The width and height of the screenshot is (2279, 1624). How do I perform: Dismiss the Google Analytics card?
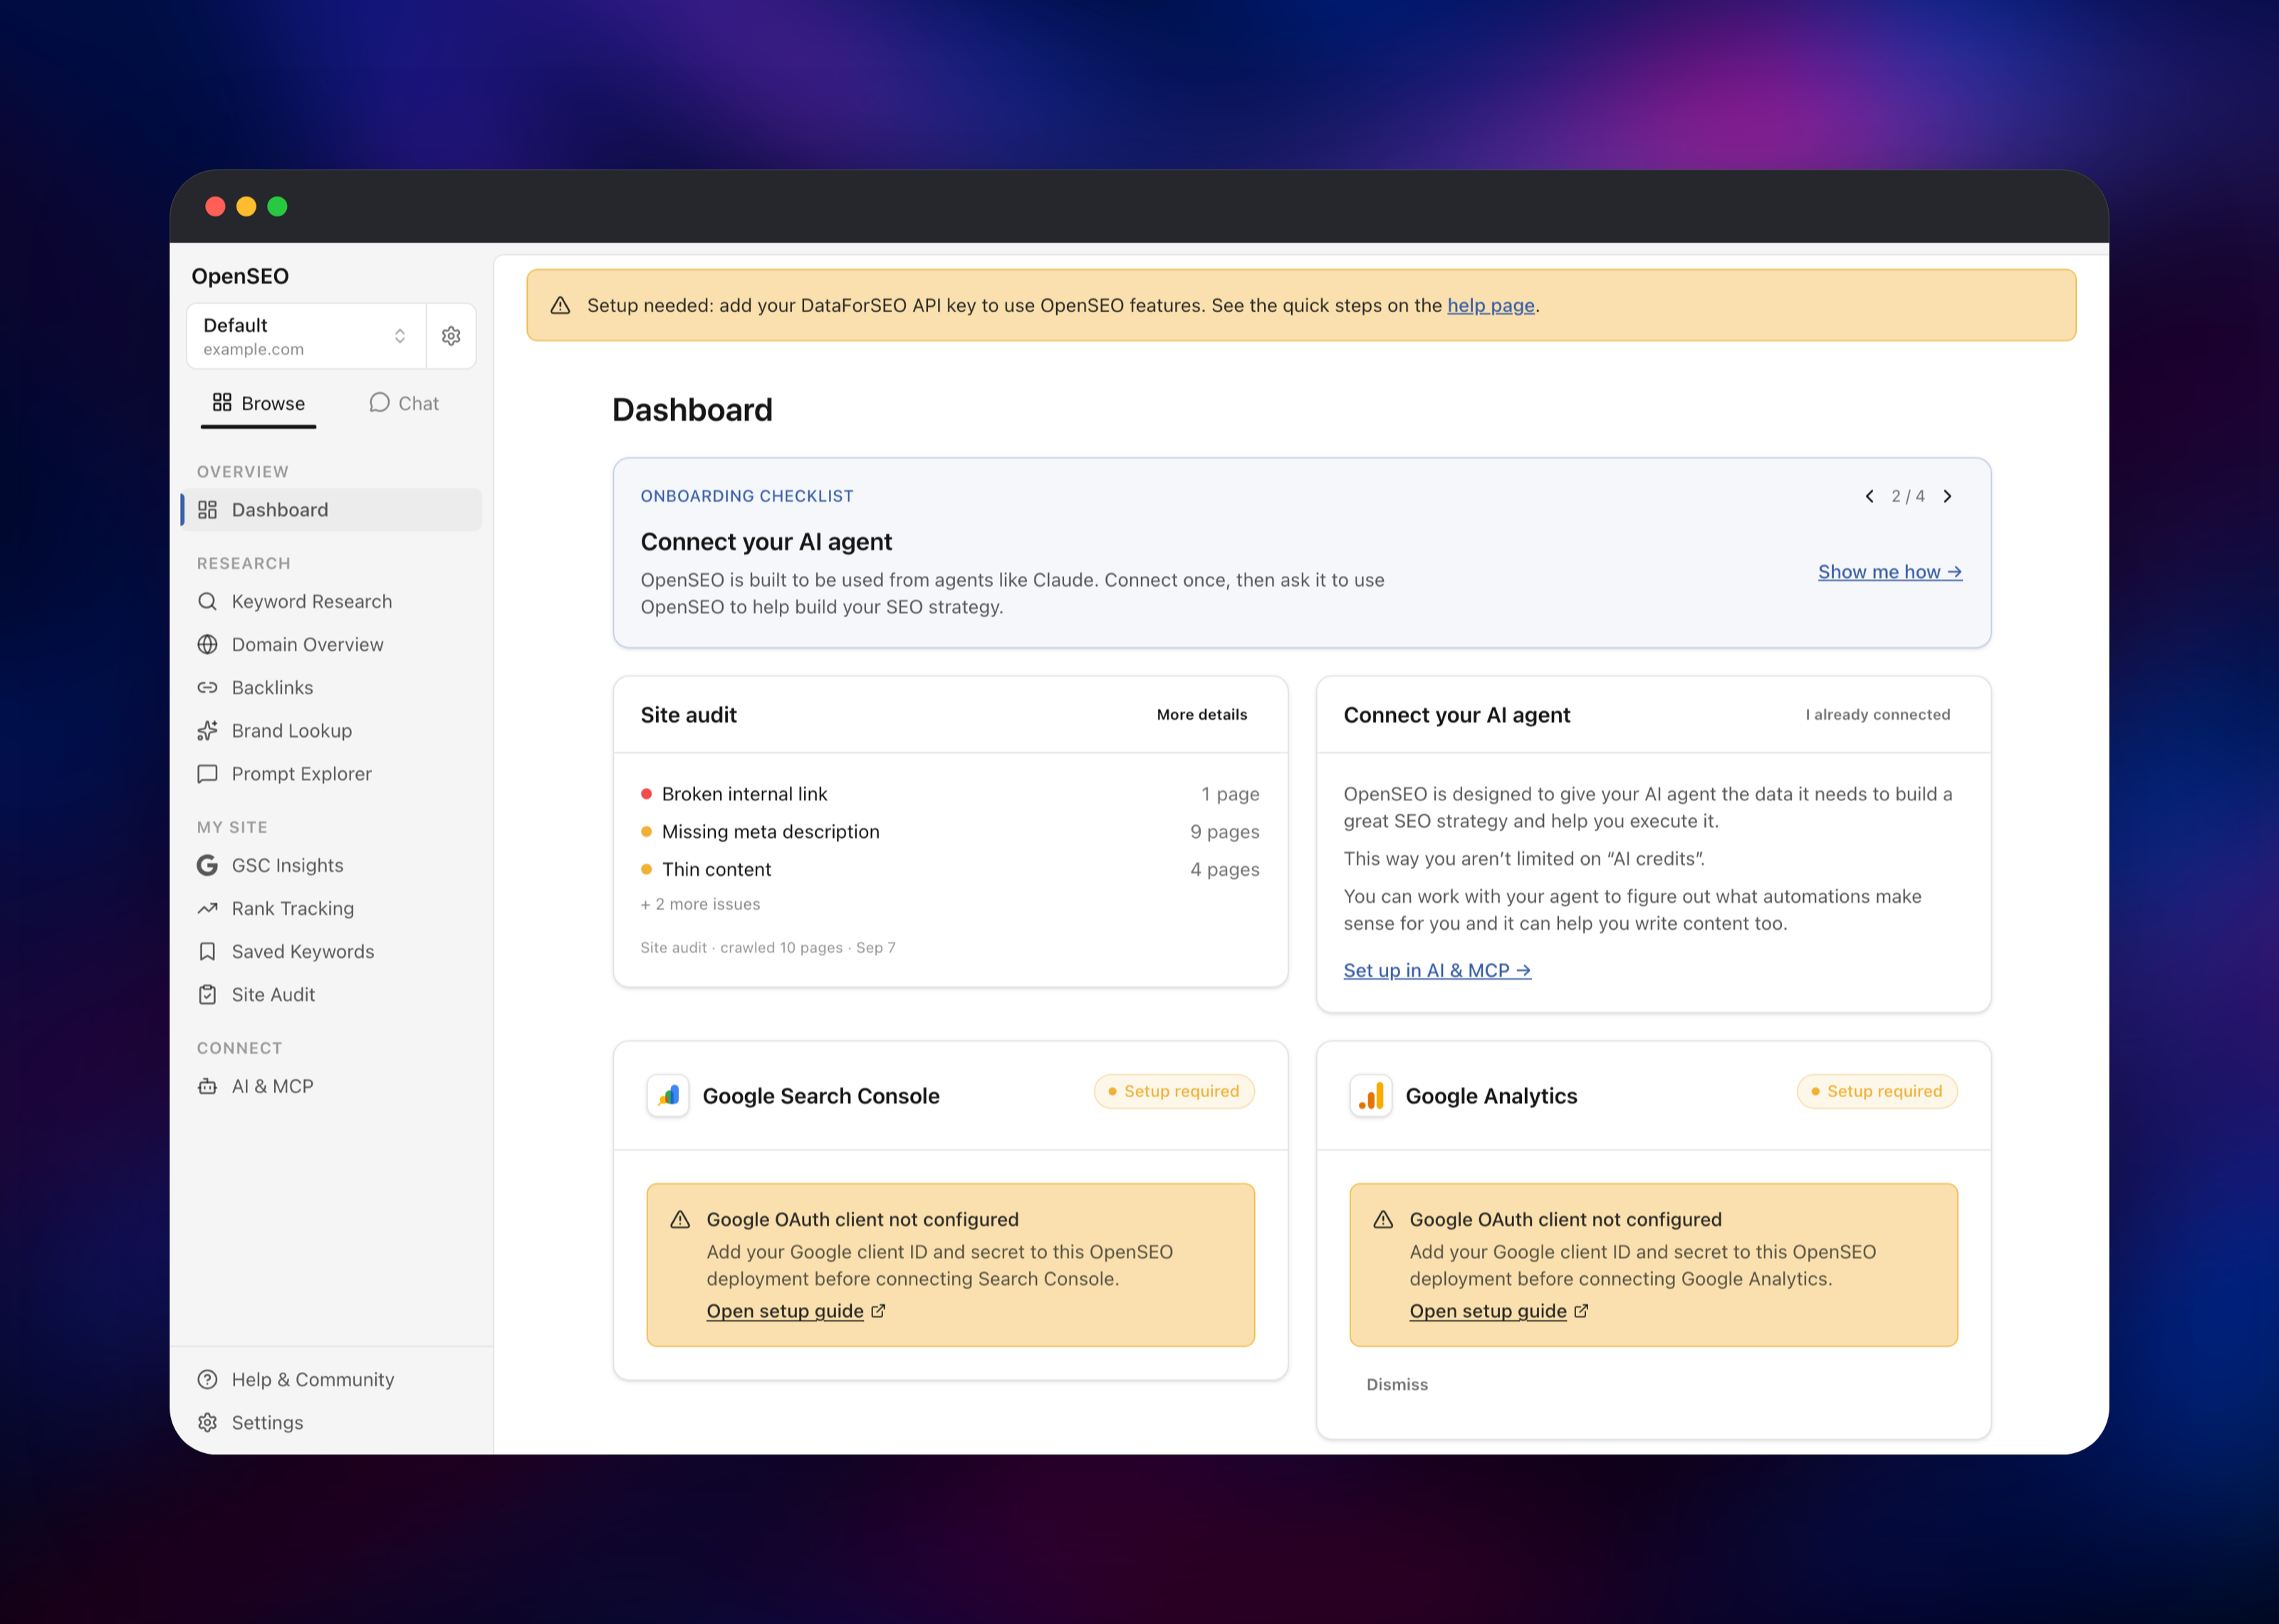1397,1384
